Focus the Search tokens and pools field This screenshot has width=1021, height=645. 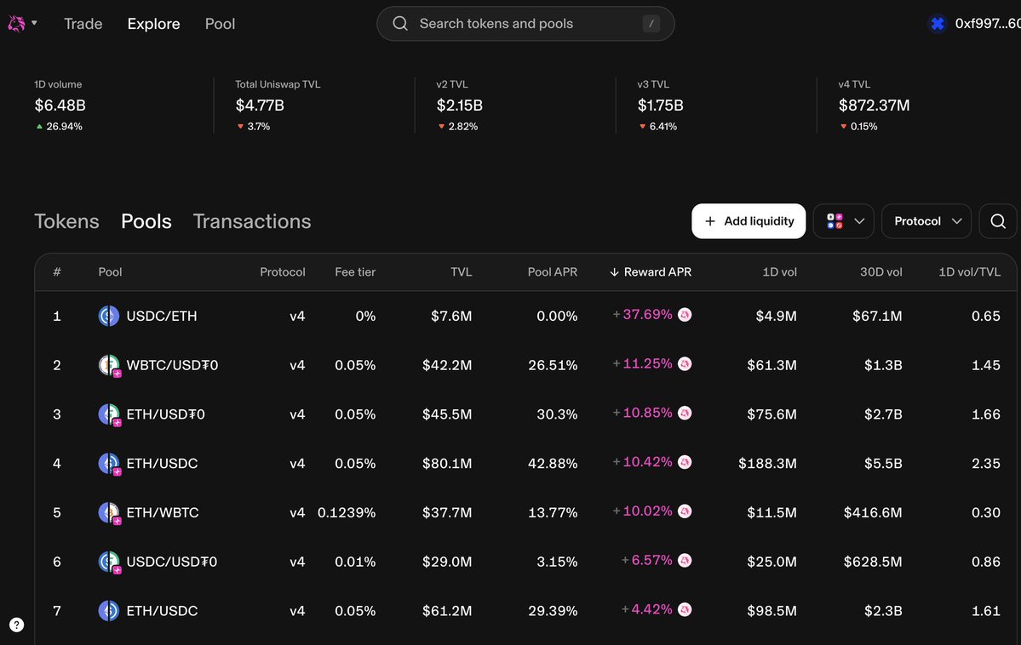[525, 24]
